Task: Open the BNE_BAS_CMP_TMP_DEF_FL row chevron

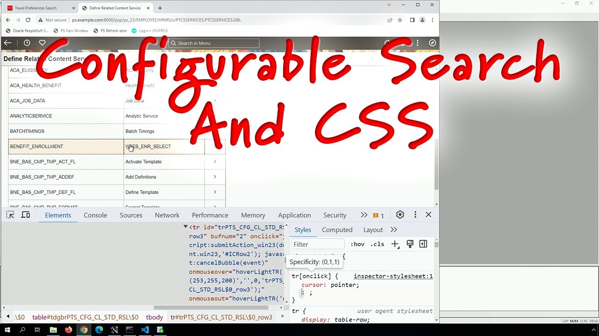Action: pos(215,192)
